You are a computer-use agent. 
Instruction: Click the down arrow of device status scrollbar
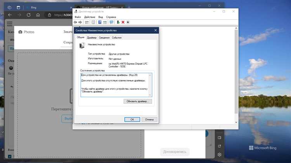click(150, 95)
